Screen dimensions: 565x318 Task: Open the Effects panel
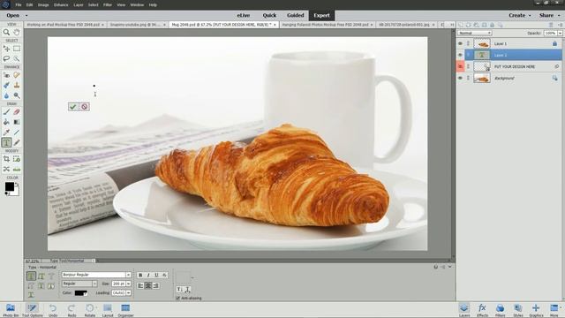482,310
